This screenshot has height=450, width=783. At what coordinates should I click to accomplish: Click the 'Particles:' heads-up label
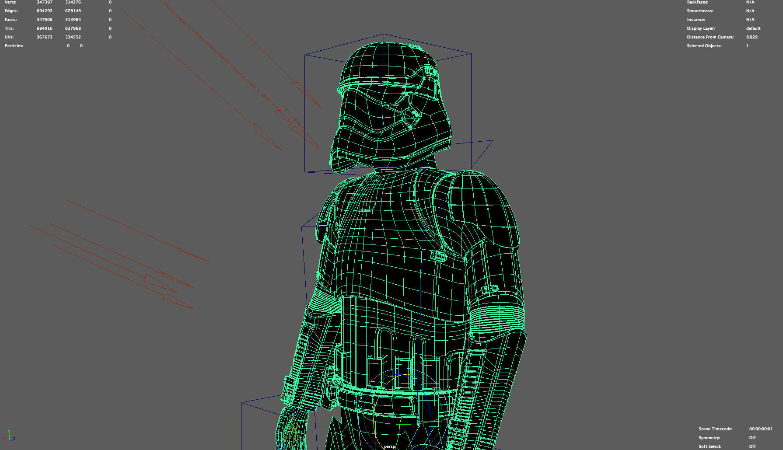tap(14, 46)
